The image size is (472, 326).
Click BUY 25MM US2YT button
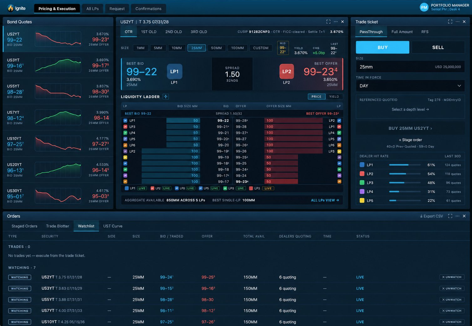[x=410, y=128]
